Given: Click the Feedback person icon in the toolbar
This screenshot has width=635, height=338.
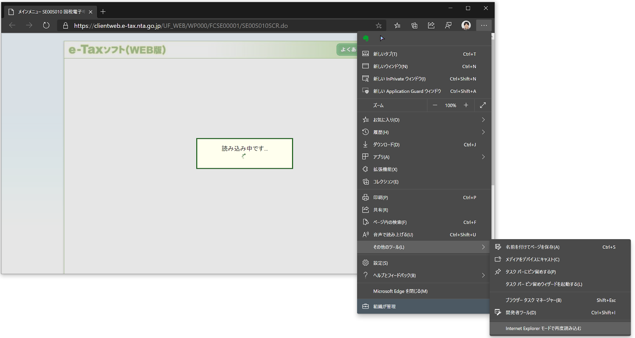Looking at the screenshot, I should click(x=448, y=25).
